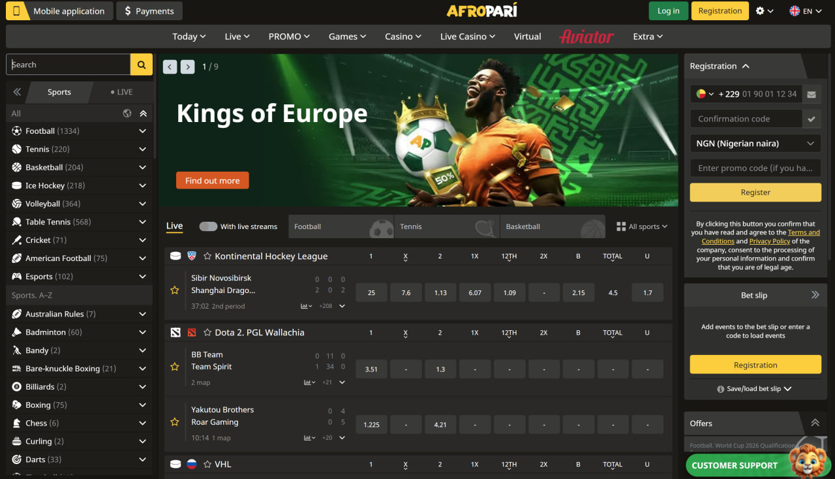Click the search magnifier button

[x=142, y=65]
